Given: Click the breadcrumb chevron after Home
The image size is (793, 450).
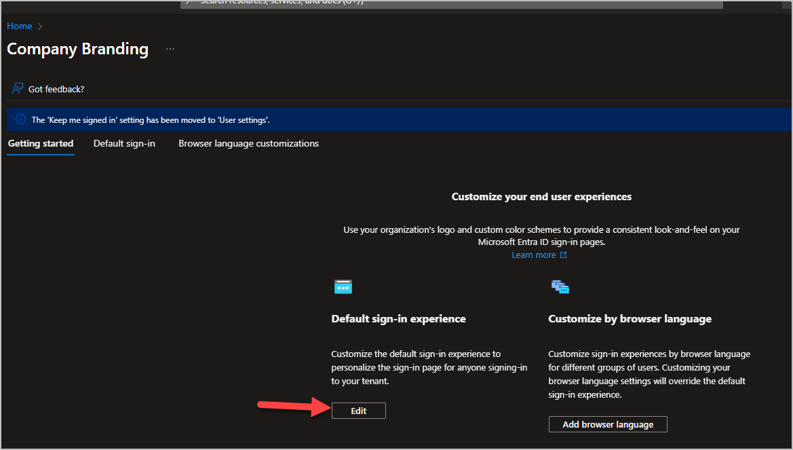Looking at the screenshot, I should (40, 26).
